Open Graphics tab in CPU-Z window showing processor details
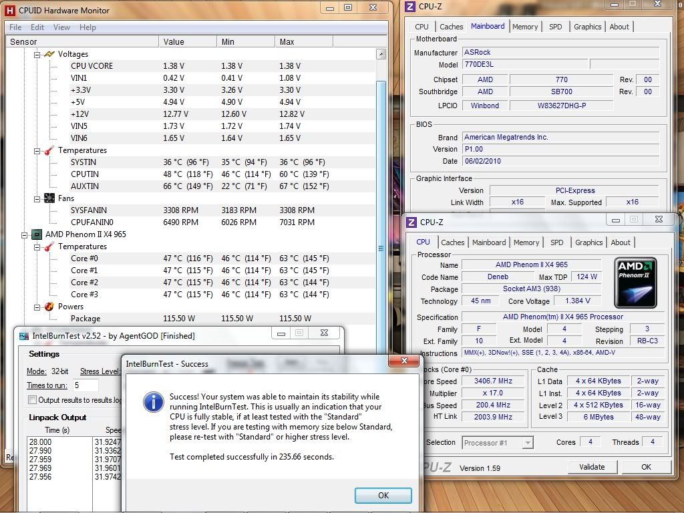 [x=588, y=242]
